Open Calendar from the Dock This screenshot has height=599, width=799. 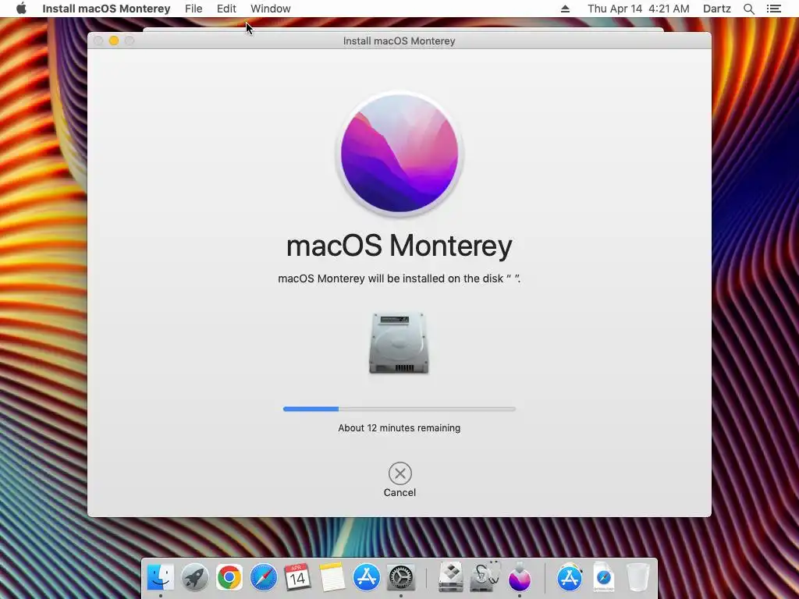pyautogui.click(x=297, y=577)
